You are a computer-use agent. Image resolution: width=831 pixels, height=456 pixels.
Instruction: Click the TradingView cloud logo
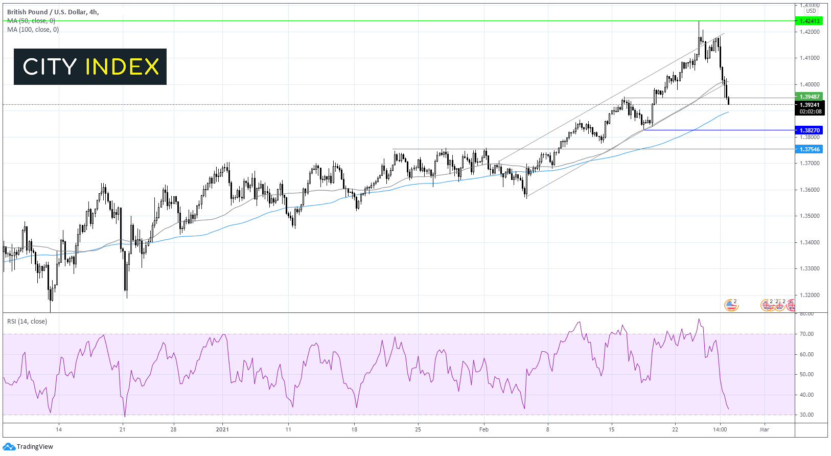point(9,446)
